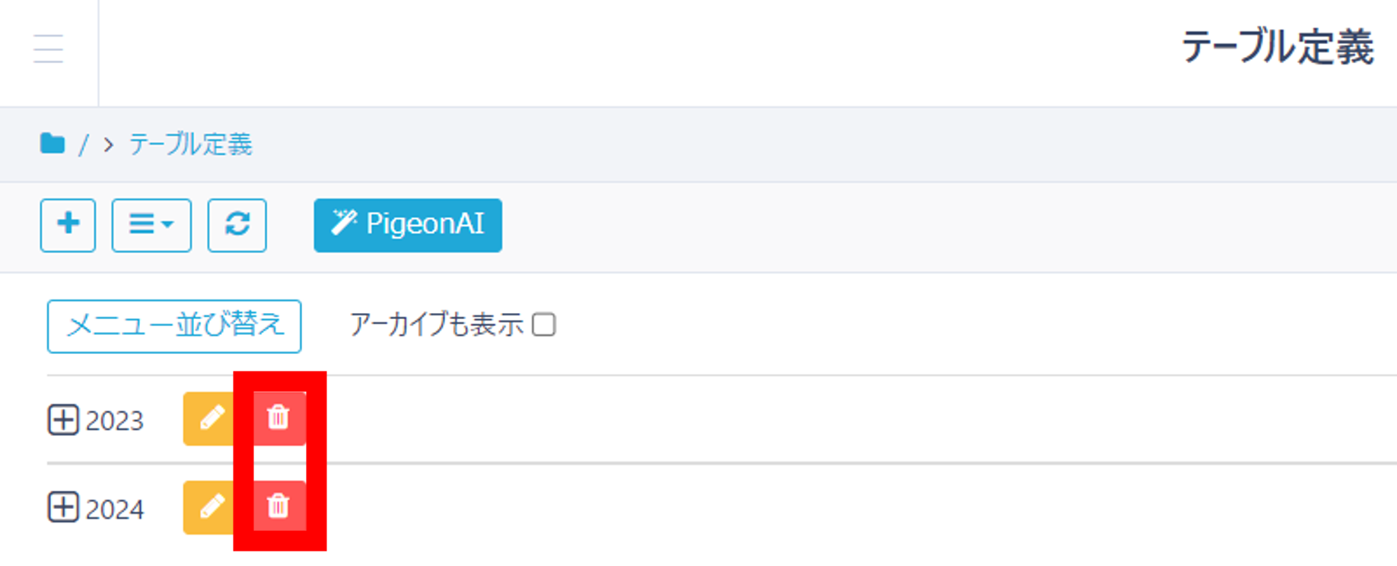This screenshot has width=1397, height=566.
Task: Edit the 2023 table using the pencil icon
Action: click(213, 419)
